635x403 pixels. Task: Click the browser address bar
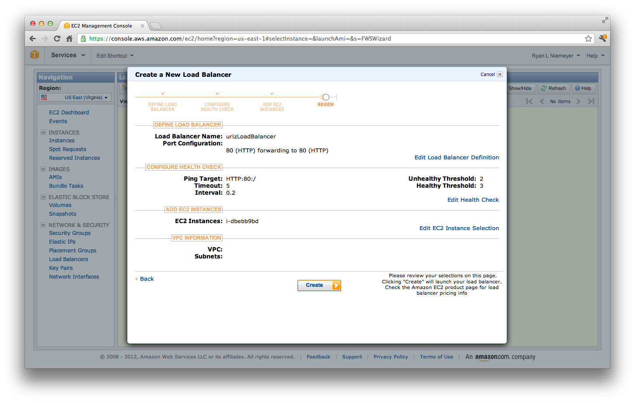coord(332,38)
